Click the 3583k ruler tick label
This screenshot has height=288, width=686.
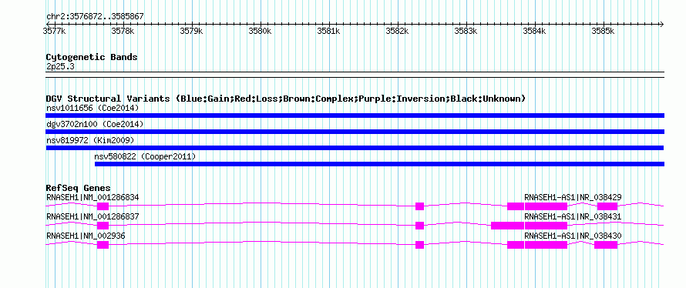(x=466, y=31)
